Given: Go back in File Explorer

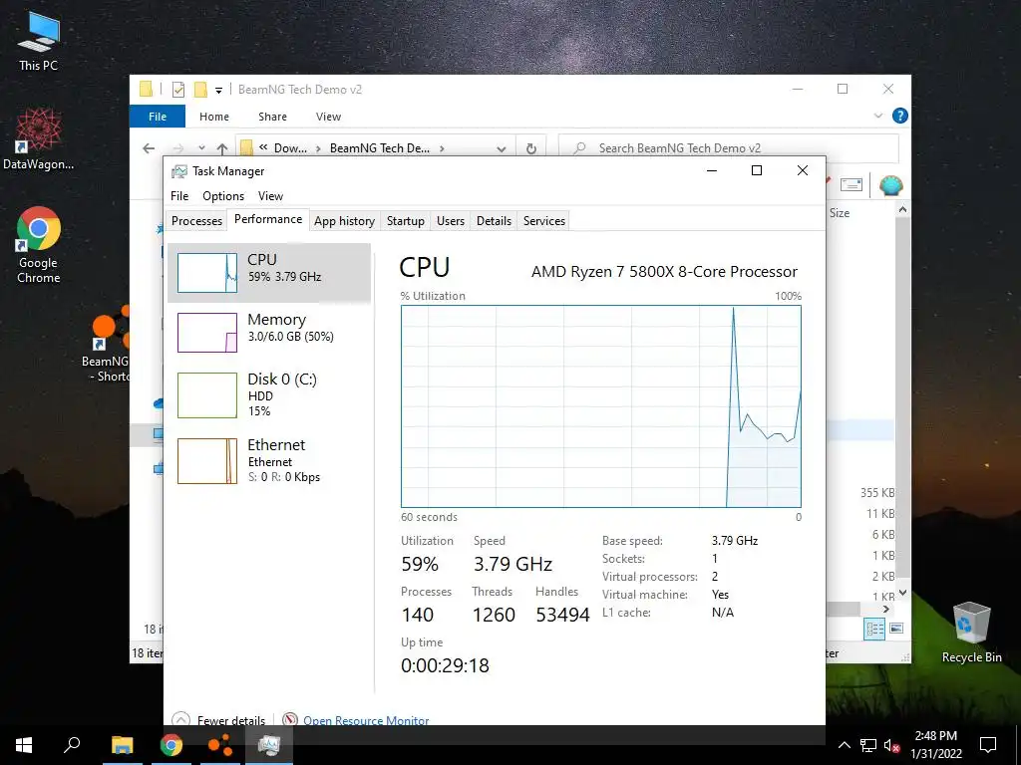Looking at the screenshot, I should coord(149,148).
